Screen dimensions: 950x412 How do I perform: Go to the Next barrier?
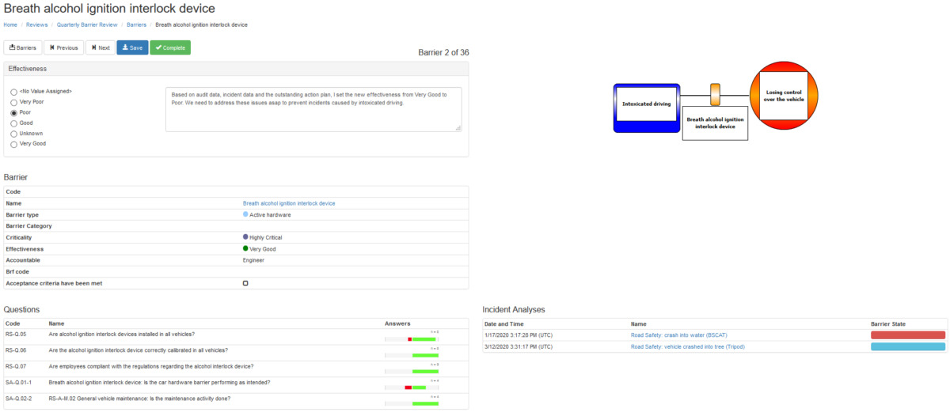point(100,47)
